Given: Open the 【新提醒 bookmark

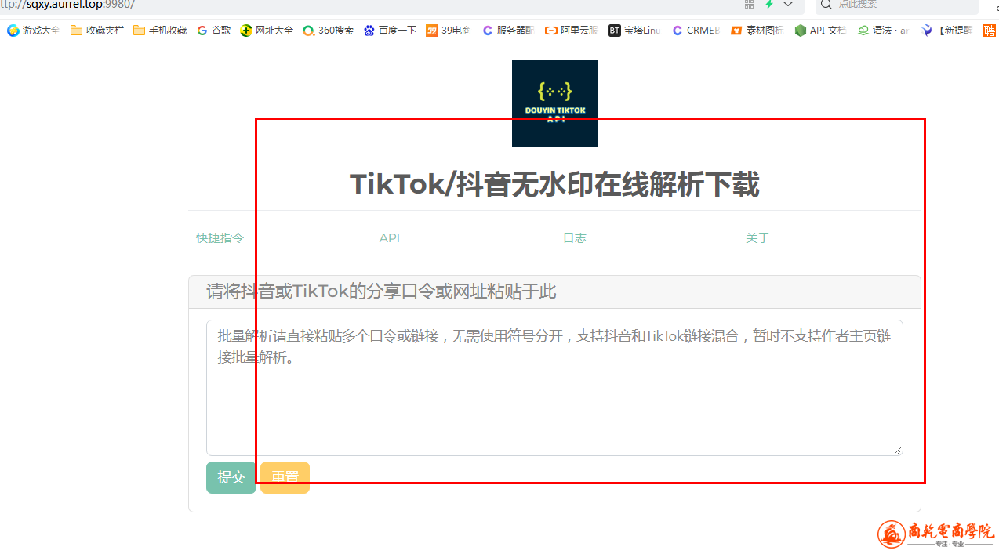Looking at the screenshot, I should [x=946, y=31].
